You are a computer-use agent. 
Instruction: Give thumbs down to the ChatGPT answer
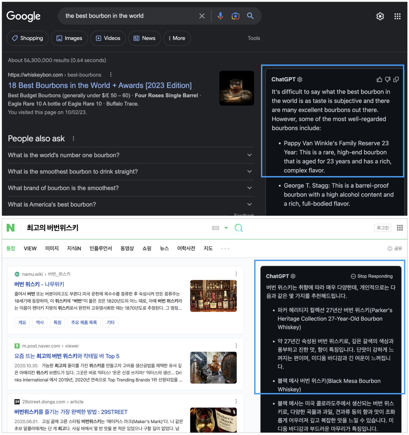(x=388, y=79)
